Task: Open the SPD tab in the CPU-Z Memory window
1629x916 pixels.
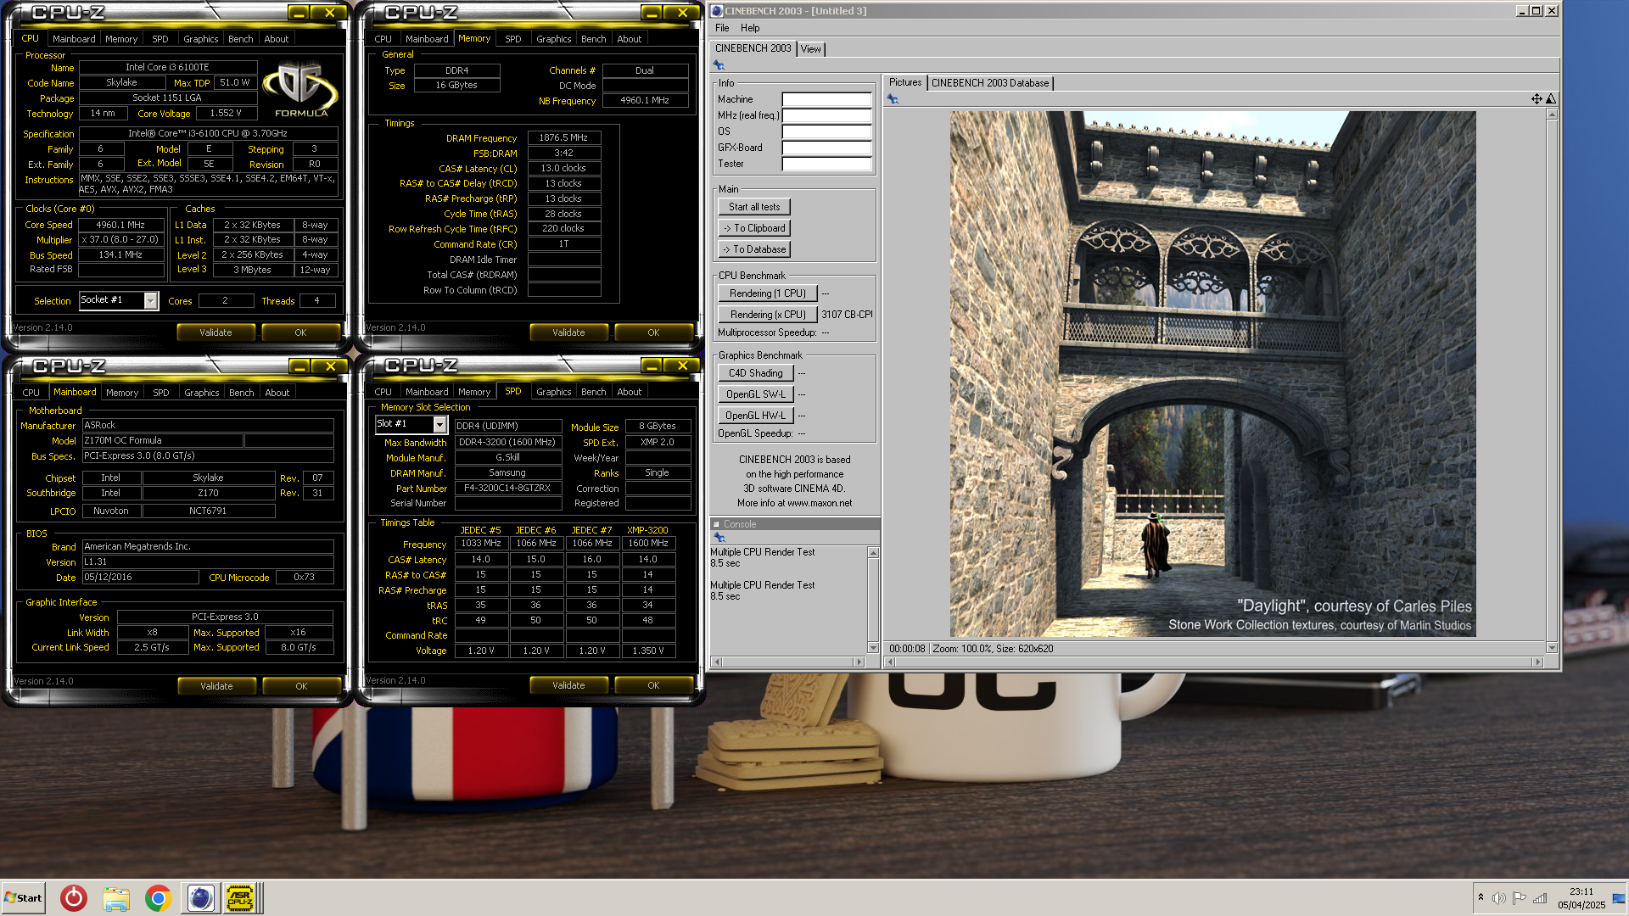Action: pyautogui.click(x=513, y=39)
